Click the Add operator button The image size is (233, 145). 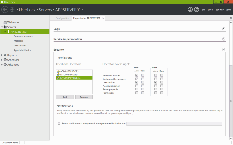[x=65, y=97]
